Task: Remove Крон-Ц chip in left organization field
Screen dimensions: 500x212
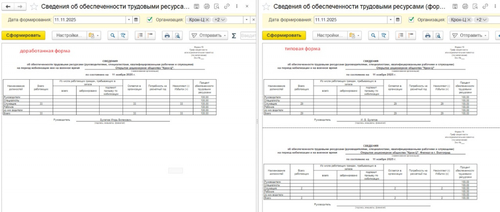Action: coord(207,20)
